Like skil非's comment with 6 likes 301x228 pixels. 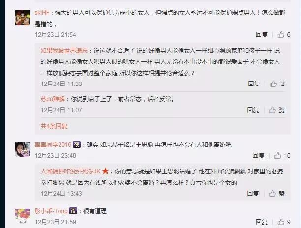284,35
